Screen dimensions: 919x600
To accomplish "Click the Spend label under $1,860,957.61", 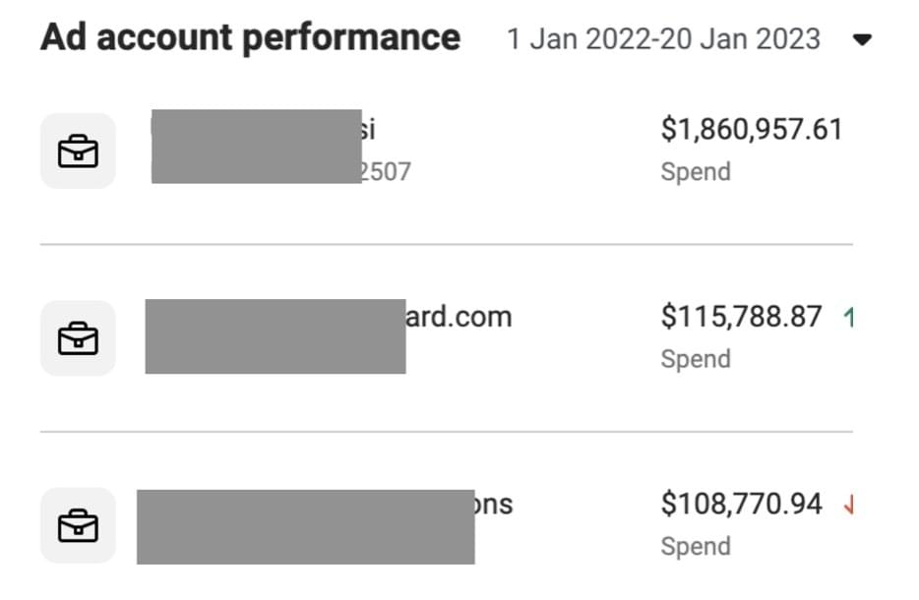I will [x=696, y=172].
